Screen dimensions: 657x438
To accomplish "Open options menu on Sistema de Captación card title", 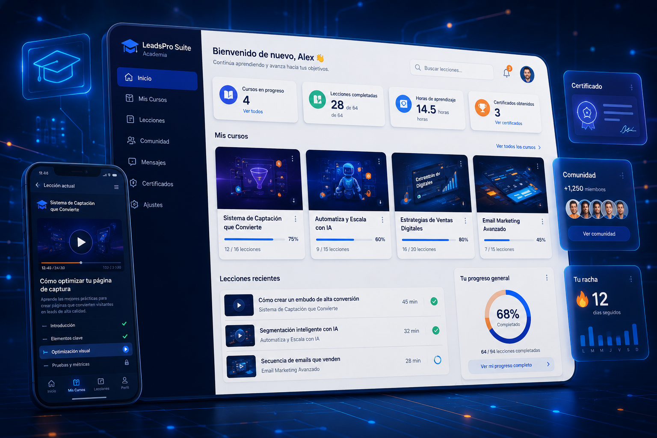I will [295, 219].
